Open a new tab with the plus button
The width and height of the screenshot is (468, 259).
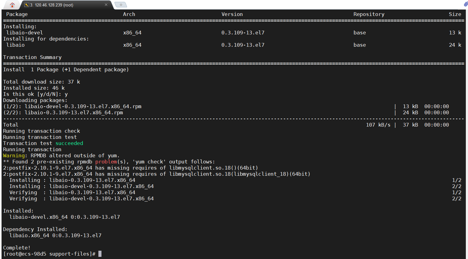121,5
